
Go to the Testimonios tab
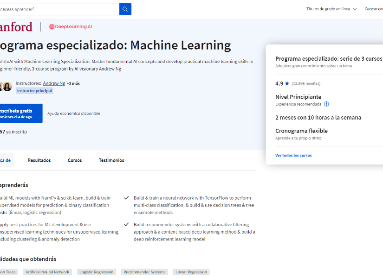[x=111, y=160]
